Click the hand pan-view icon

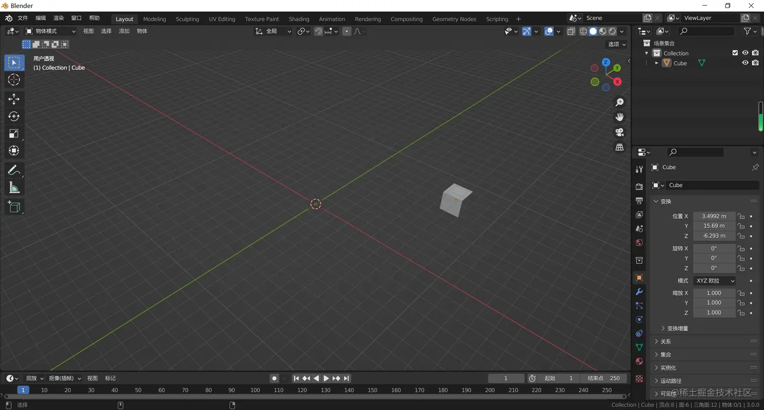point(619,117)
